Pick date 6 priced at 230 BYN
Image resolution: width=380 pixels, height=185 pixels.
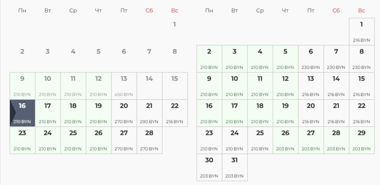(x=311, y=59)
